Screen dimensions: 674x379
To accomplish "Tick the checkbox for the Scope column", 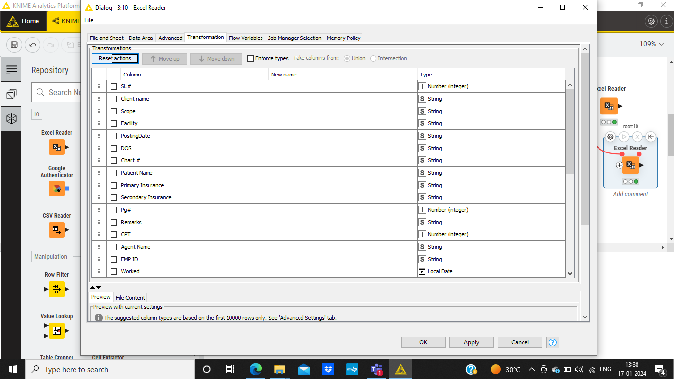I will point(113,111).
